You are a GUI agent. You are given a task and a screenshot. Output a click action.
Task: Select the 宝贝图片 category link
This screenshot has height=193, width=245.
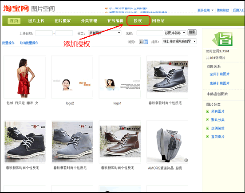[217, 137]
